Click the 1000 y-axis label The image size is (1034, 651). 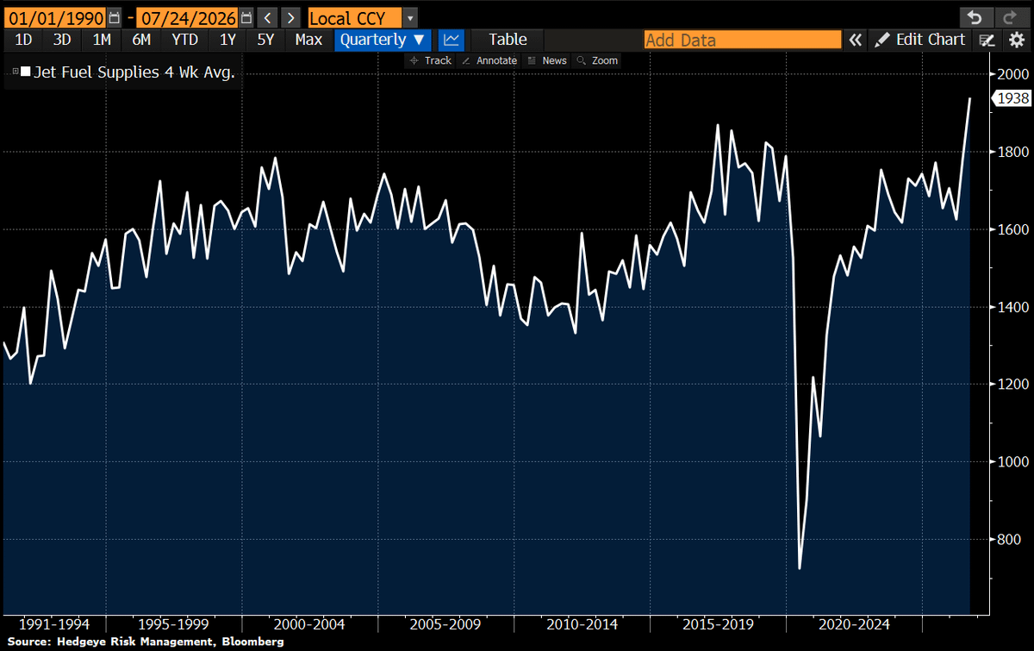coord(1015,462)
